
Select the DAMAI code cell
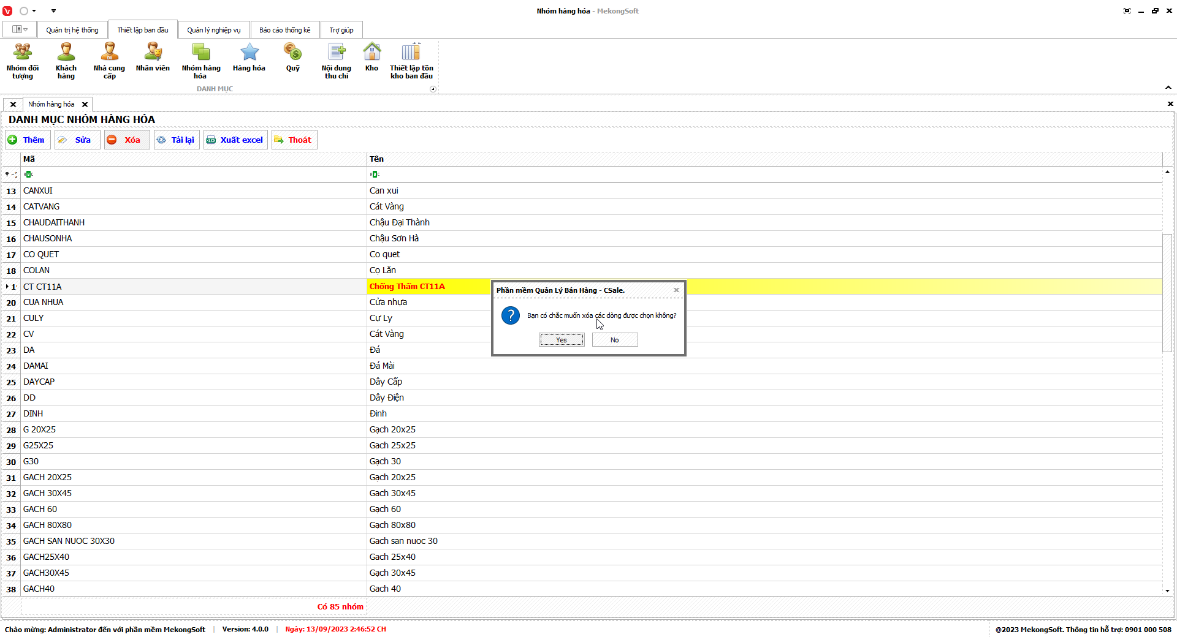[x=194, y=366]
